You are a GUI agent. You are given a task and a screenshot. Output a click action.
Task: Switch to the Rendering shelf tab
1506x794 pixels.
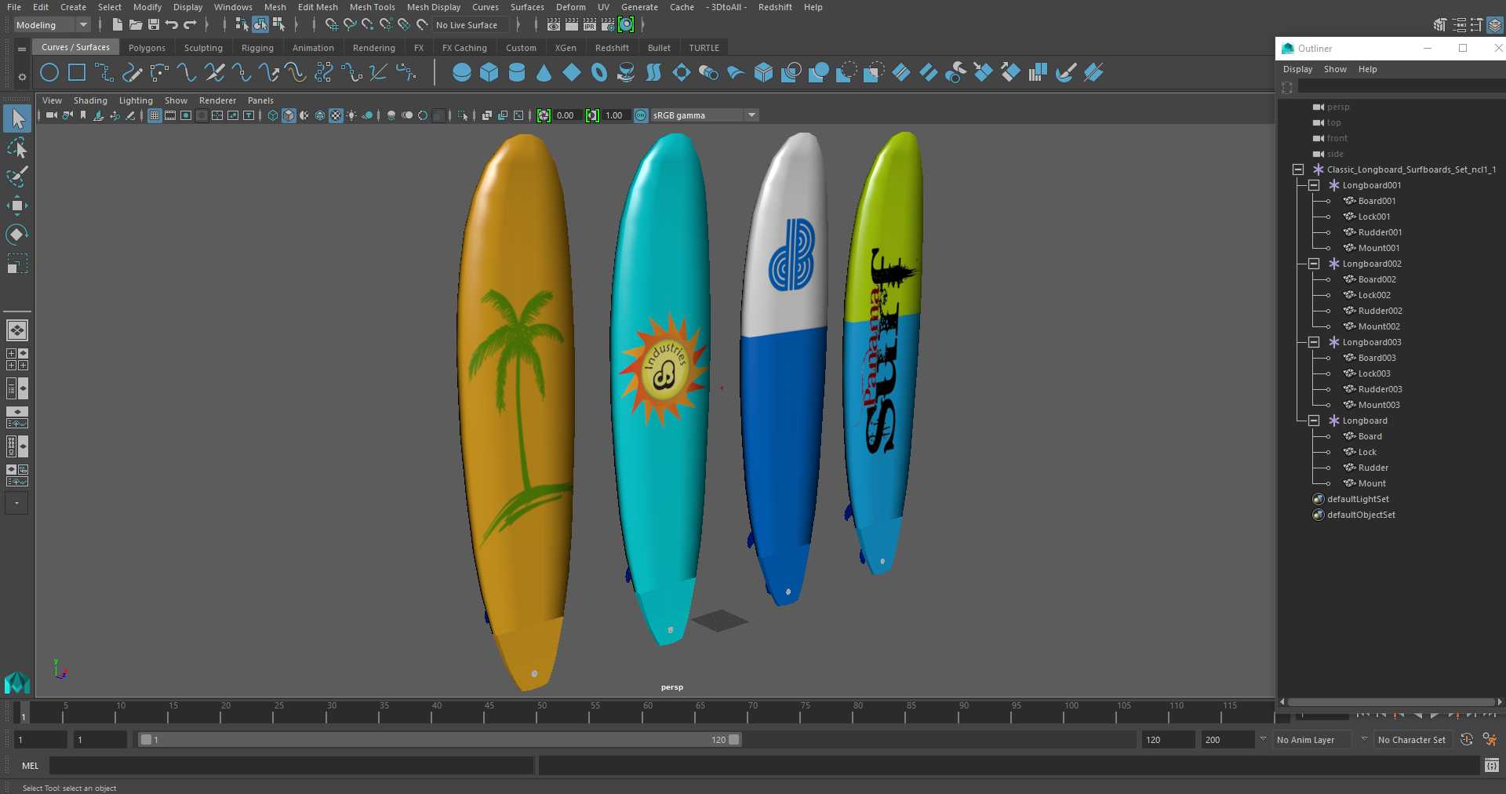(x=373, y=48)
